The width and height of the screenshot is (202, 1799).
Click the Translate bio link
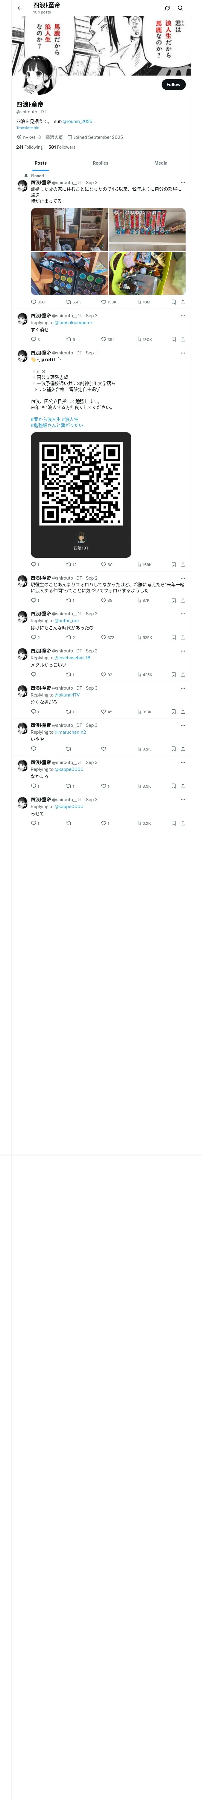pyautogui.click(x=28, y=128)
